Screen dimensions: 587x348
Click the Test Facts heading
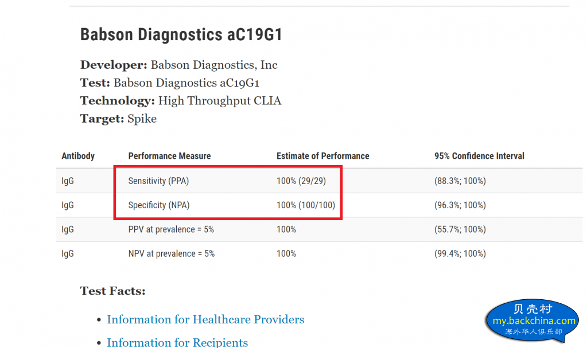[112, 291]
